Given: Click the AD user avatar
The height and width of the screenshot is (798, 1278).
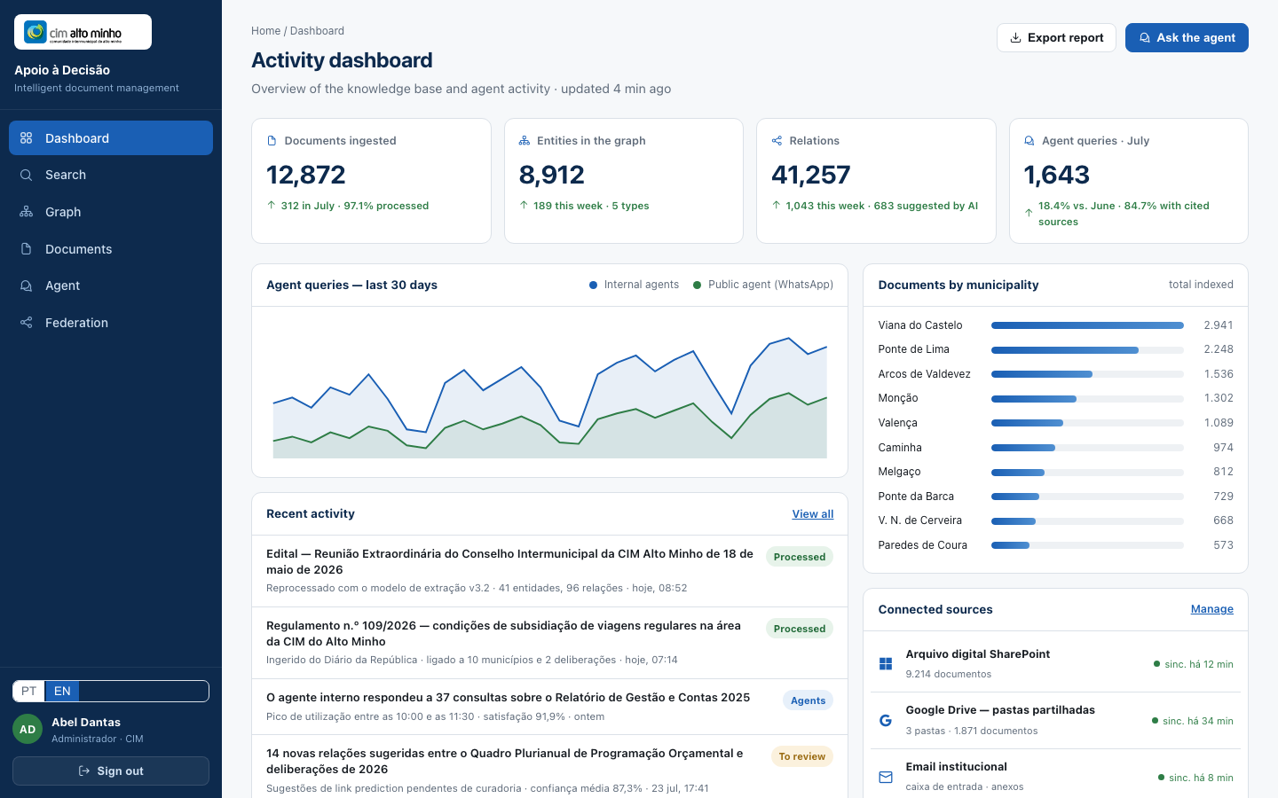Looking at the screenshot, I should pos(28,730).
